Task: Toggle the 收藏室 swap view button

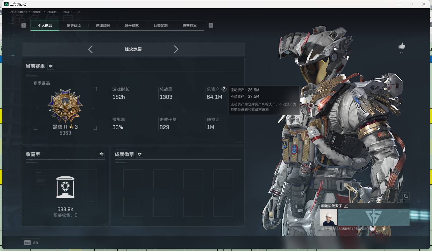Action: 101,154
